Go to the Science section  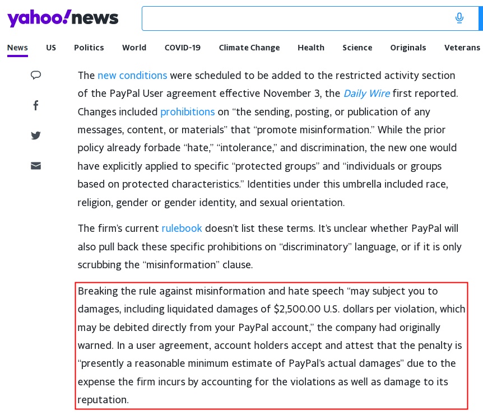click(357, 48)
